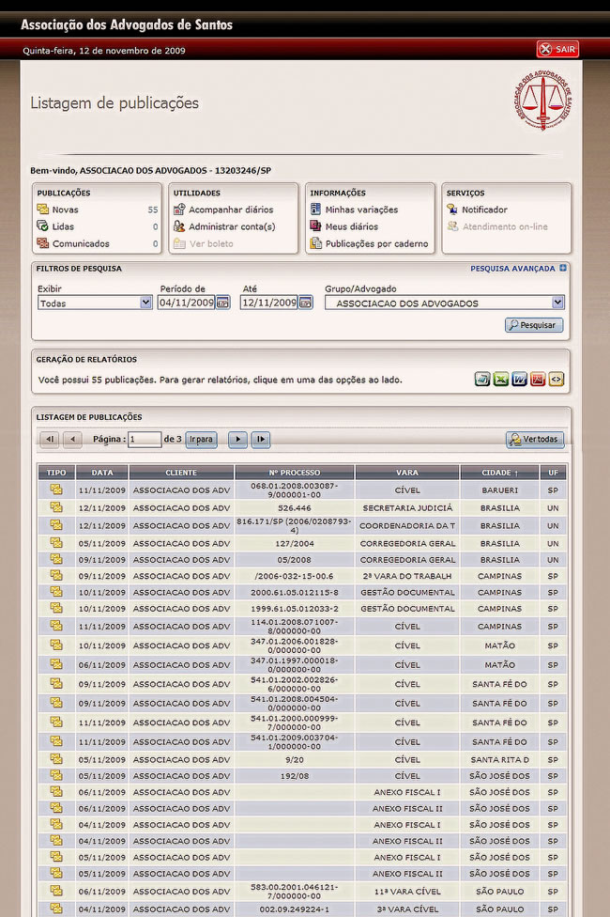Click the SAIR logout button

point(557,50)
